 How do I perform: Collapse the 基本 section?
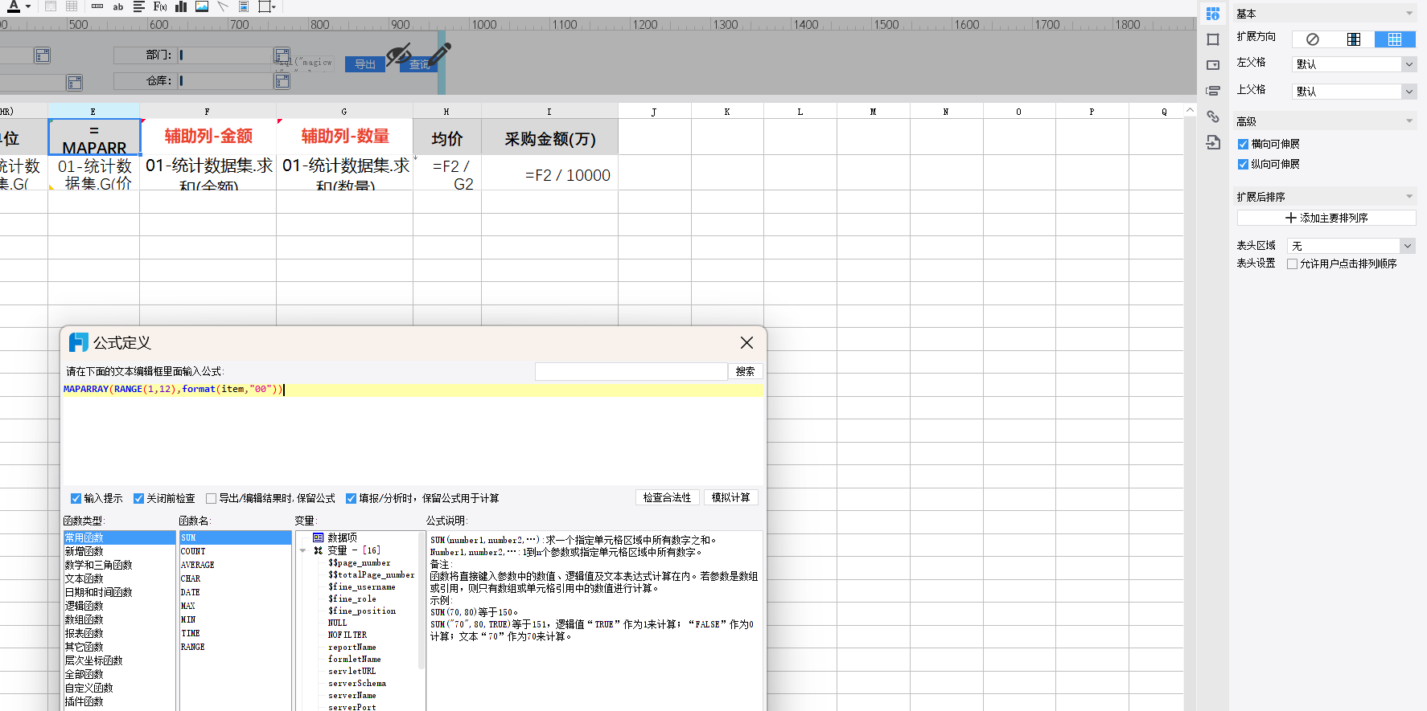[x=1409, y=14]
